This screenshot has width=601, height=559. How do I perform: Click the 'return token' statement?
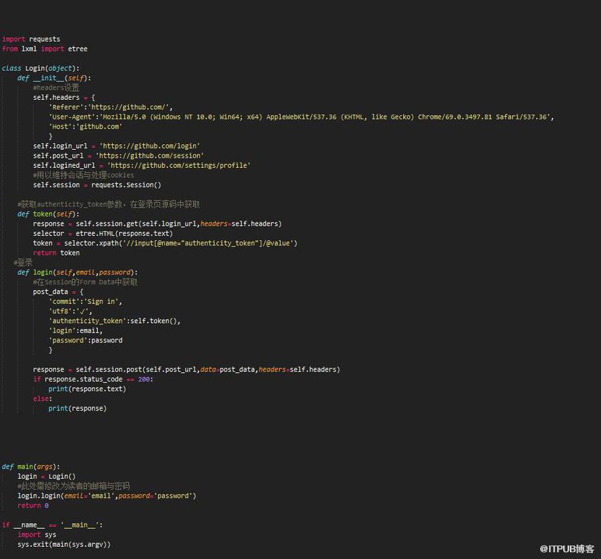click(x=56, y=253)
